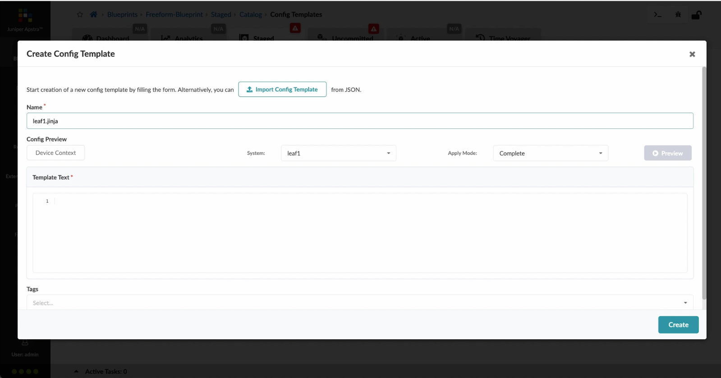Open Blueprints breadcrumb link
Screen dimensions: 721x378
(x=122, y=14)
